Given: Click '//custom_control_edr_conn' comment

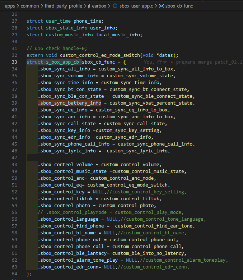Looking at the screenshot, I should pyautogui.click(x=154, y=267).
